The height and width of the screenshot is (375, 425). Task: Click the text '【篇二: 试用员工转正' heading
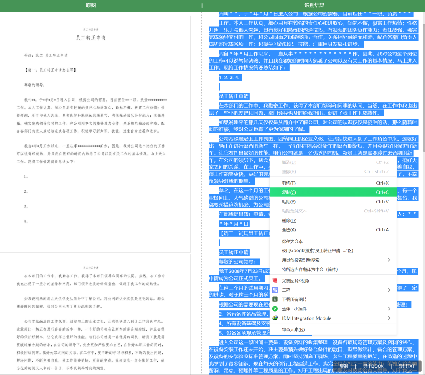tap(244, 233)
